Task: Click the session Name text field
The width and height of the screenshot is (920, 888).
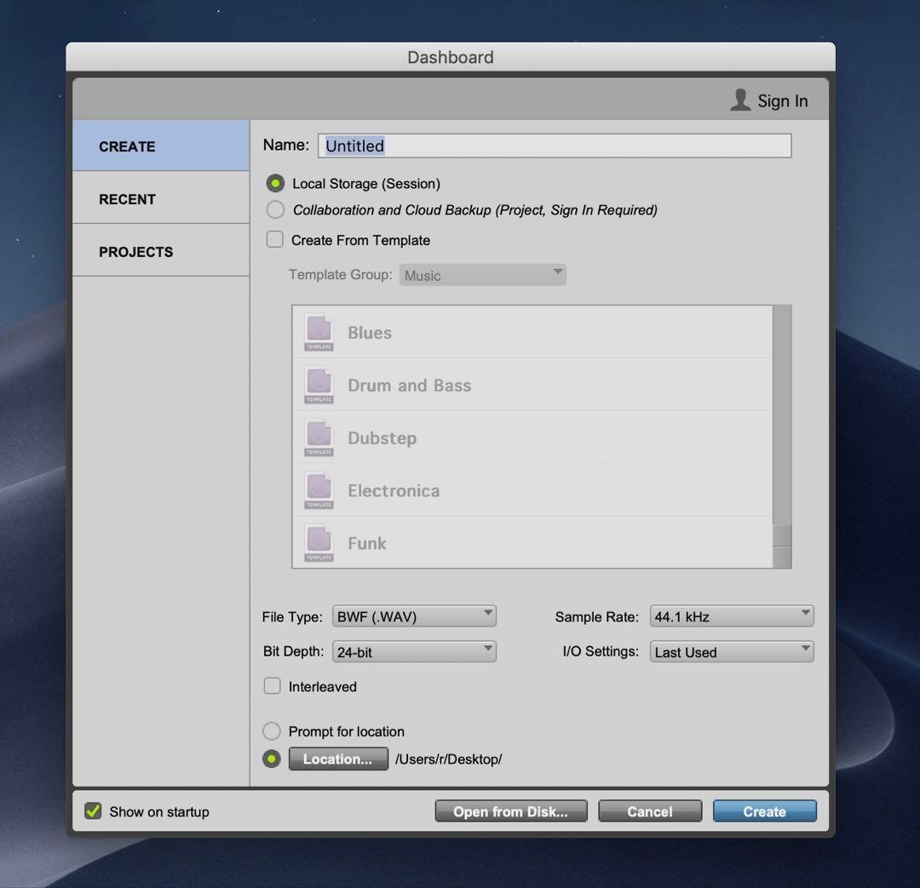Action: (554, 146)
